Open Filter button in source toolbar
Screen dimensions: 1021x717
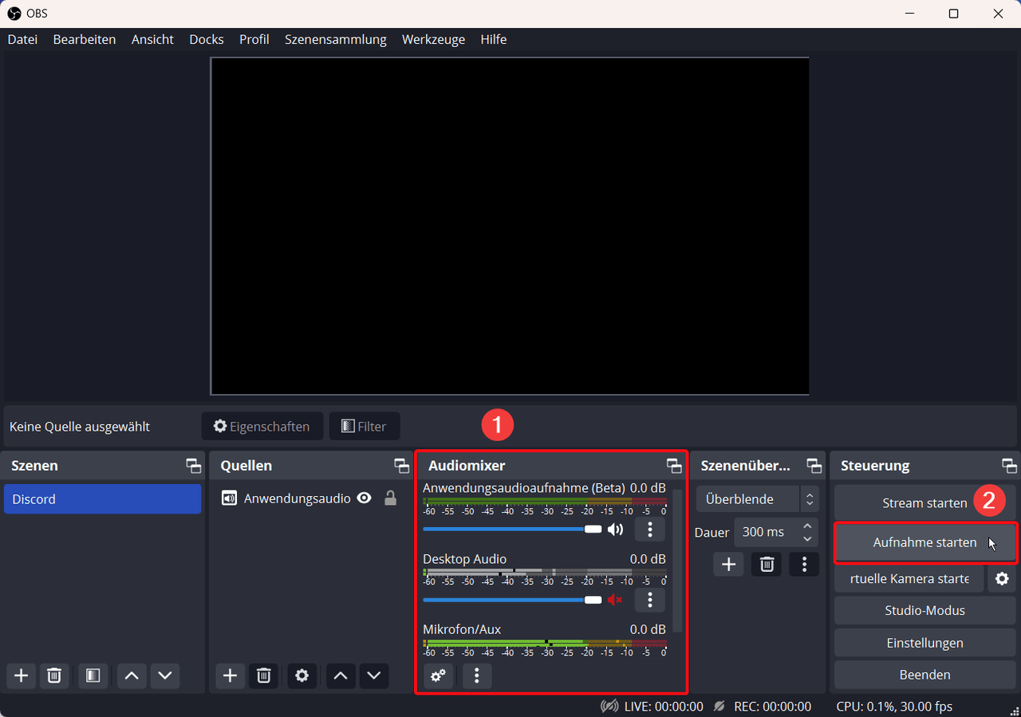[x=365, y=427]
